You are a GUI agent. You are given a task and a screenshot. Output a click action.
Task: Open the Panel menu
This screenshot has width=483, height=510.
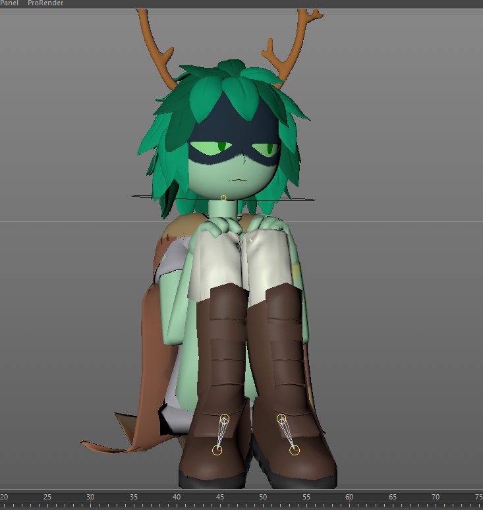pyautogui.click(x=9, y=3)
